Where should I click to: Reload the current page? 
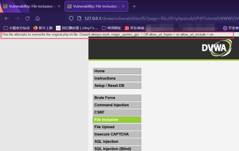tap(27, 19)
